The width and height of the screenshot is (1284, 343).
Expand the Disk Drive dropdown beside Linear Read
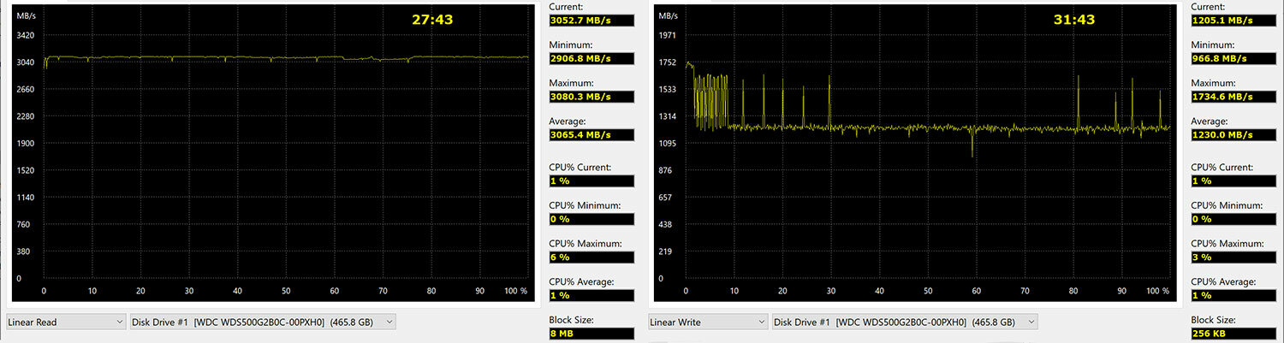(262, 322)
